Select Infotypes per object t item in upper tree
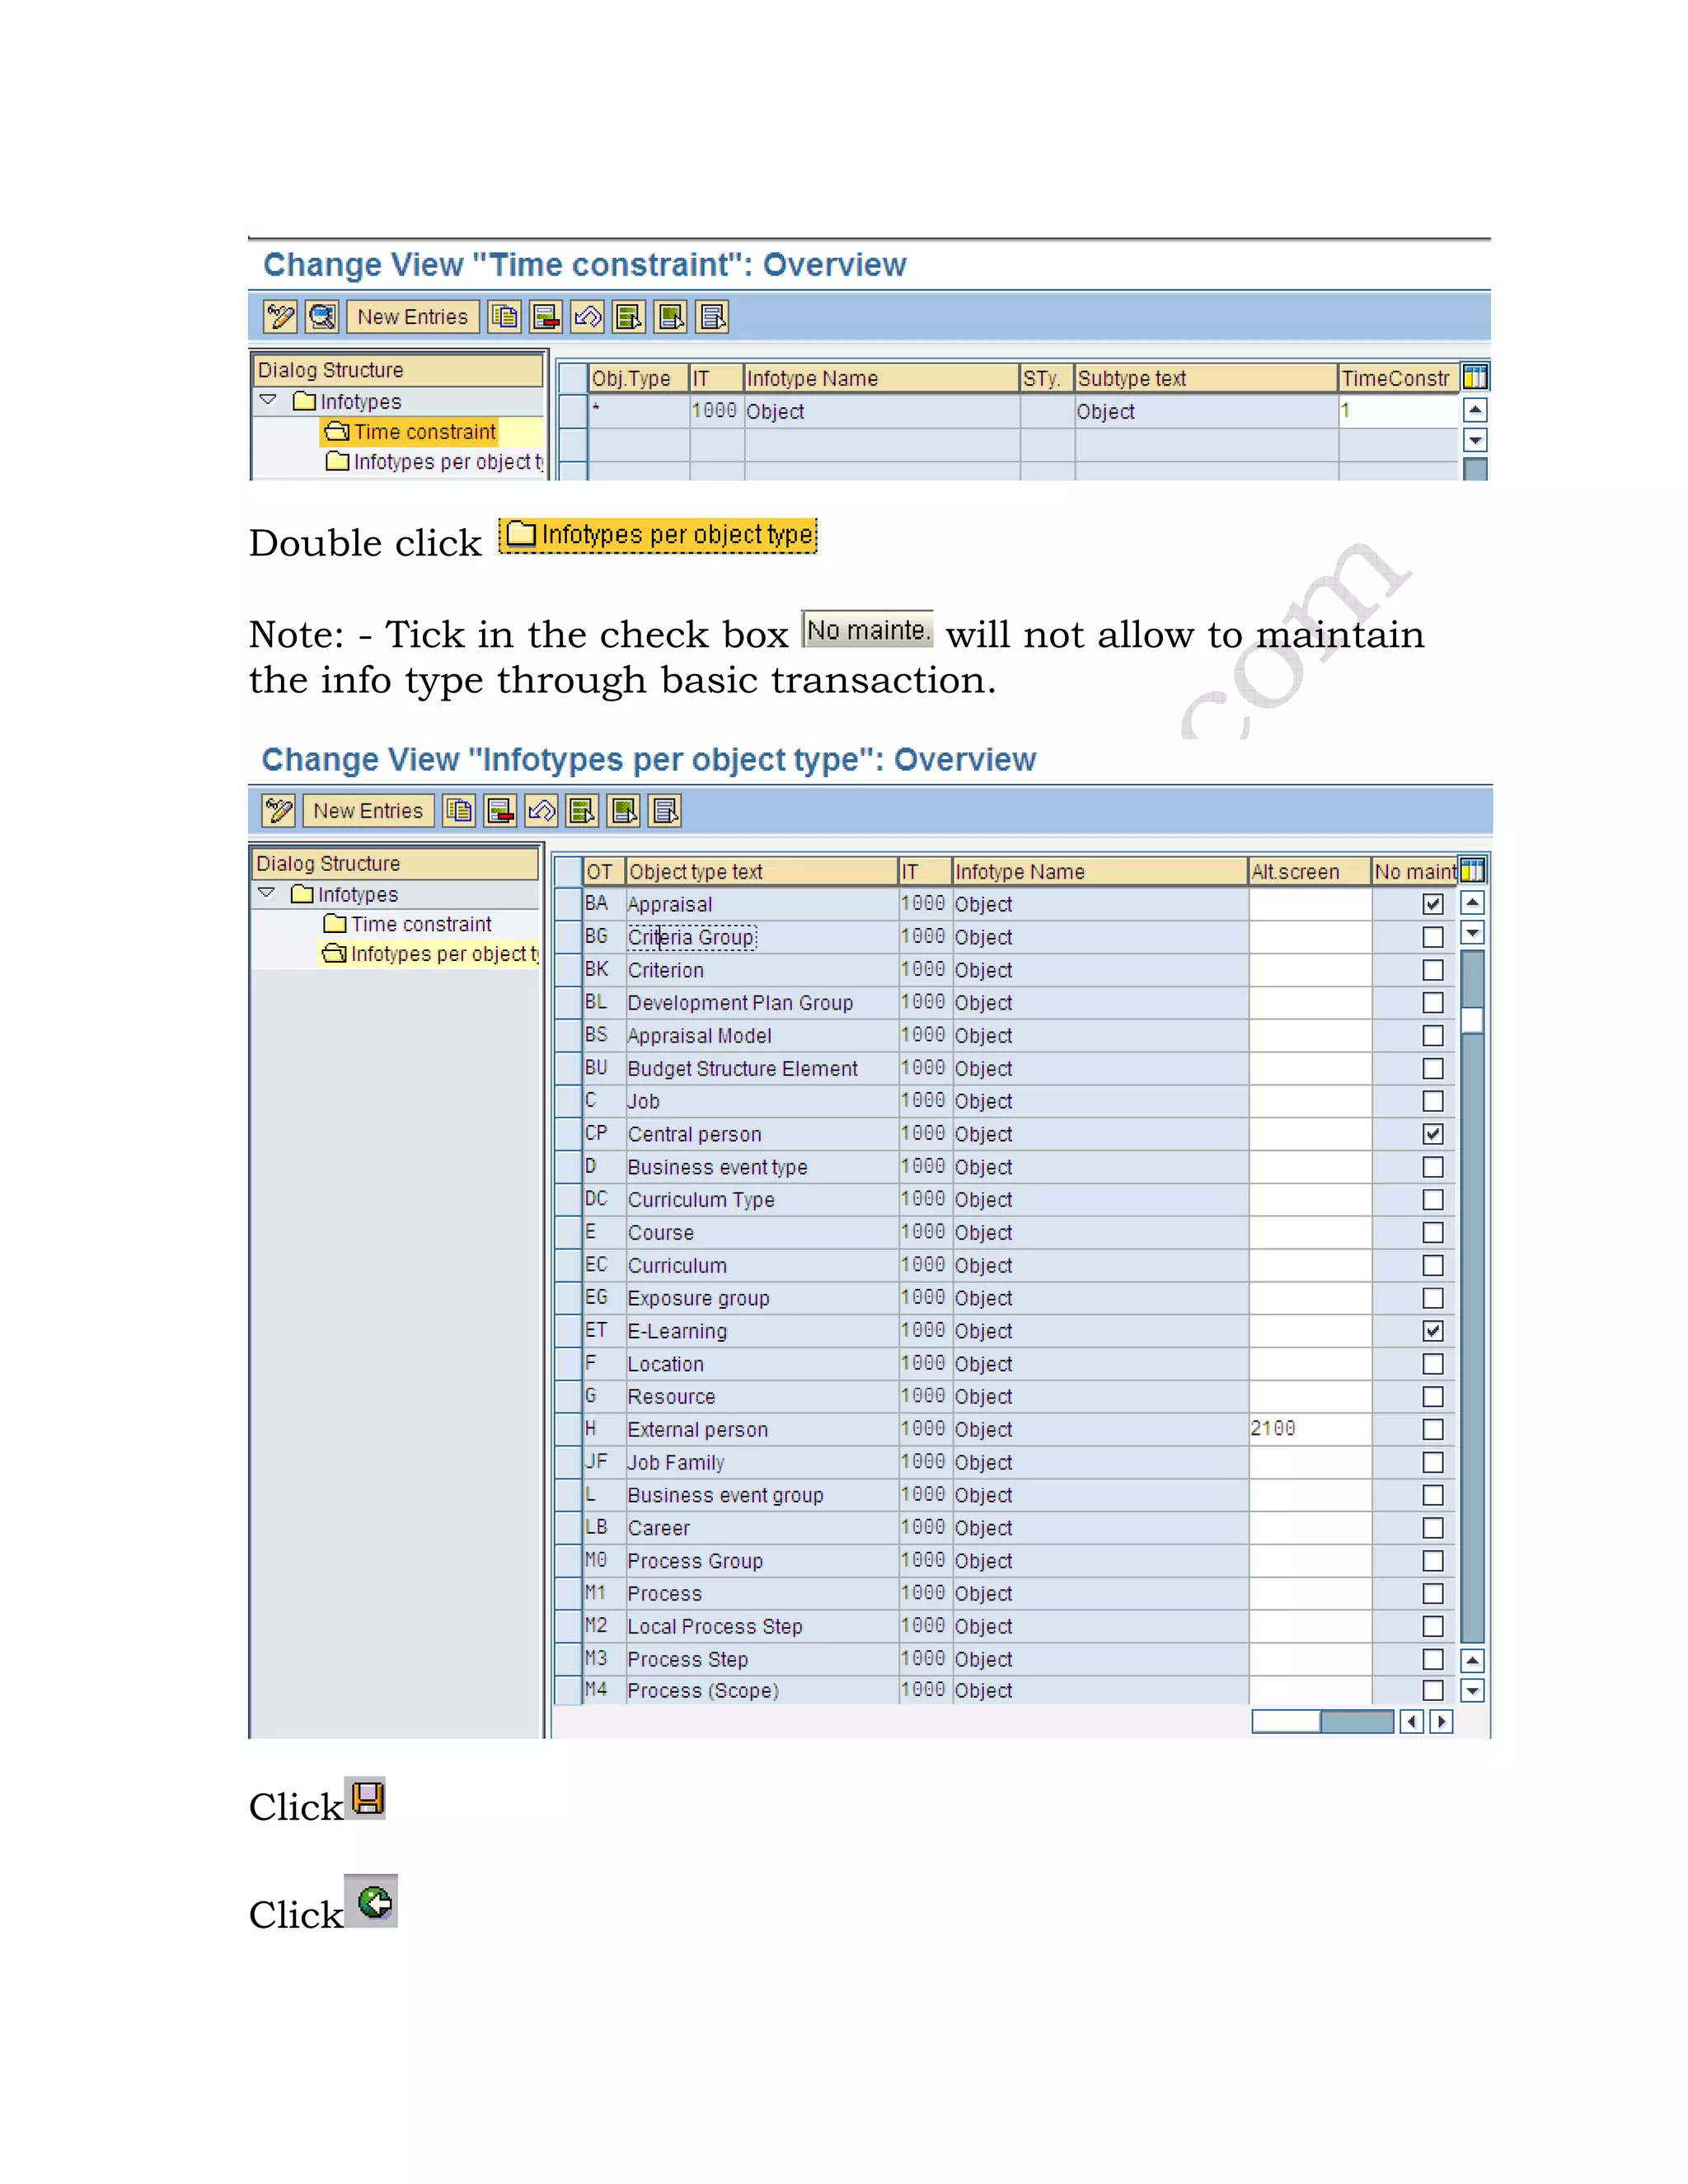 point(434,462)
